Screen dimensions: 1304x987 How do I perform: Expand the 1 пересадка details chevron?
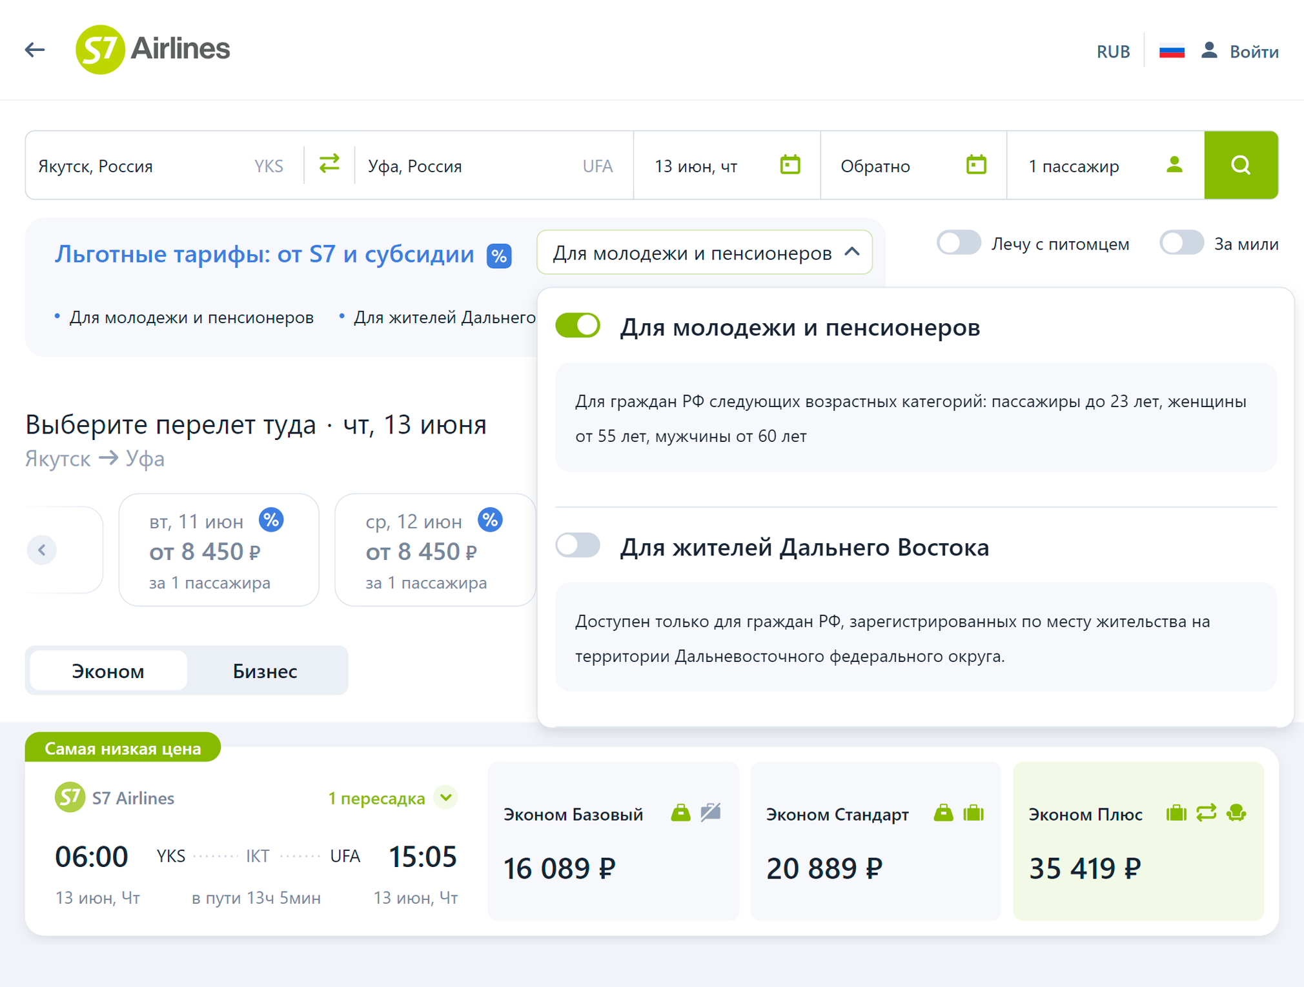pos(446,797)
